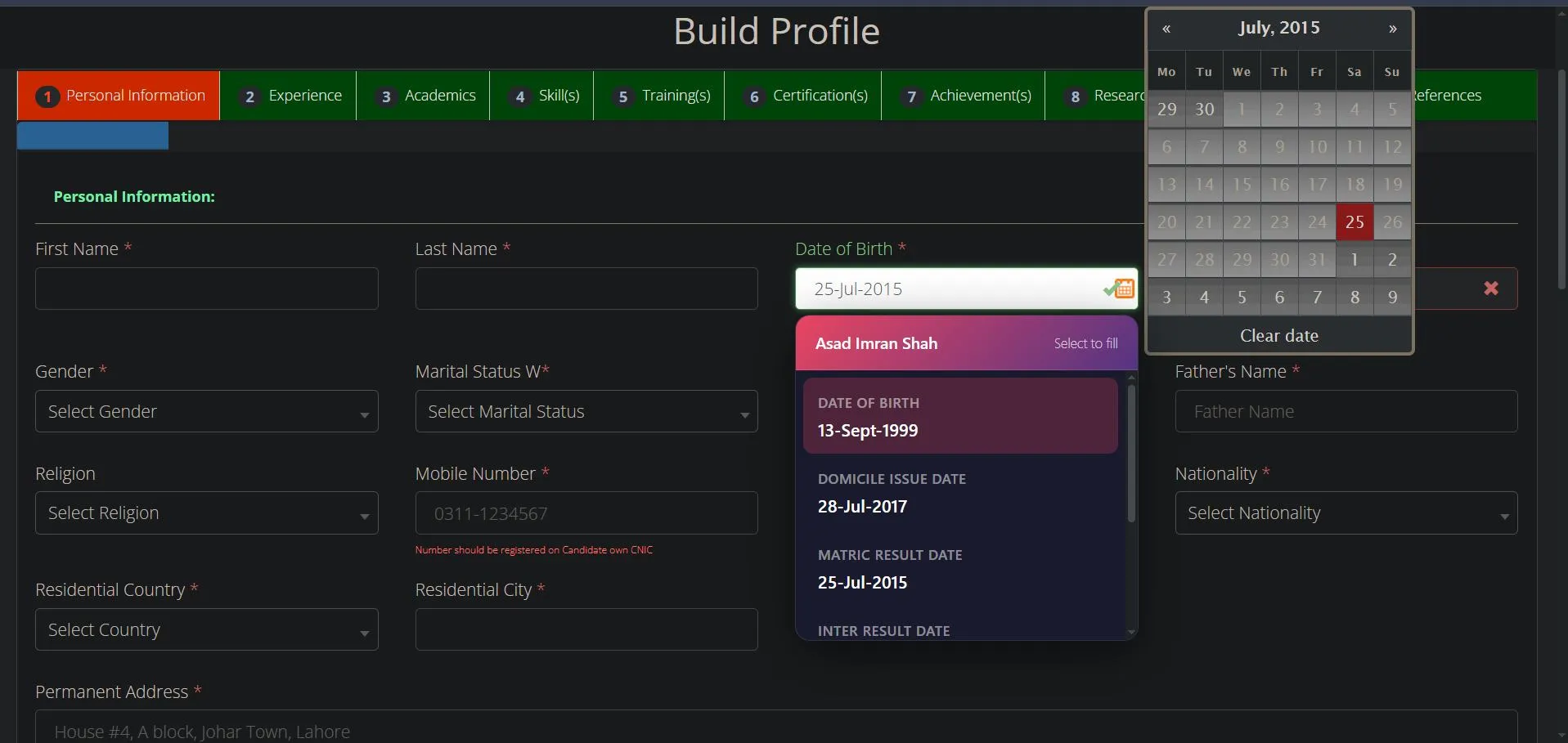Click inside the Father Name input field
Viewport: 1568px width, 743px height.
tap(1345, 411)
